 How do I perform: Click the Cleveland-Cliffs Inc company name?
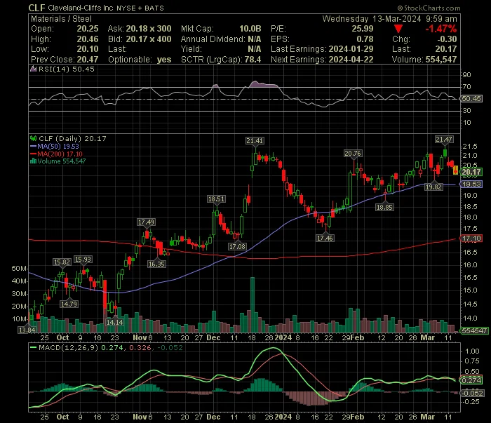[81, 8]
